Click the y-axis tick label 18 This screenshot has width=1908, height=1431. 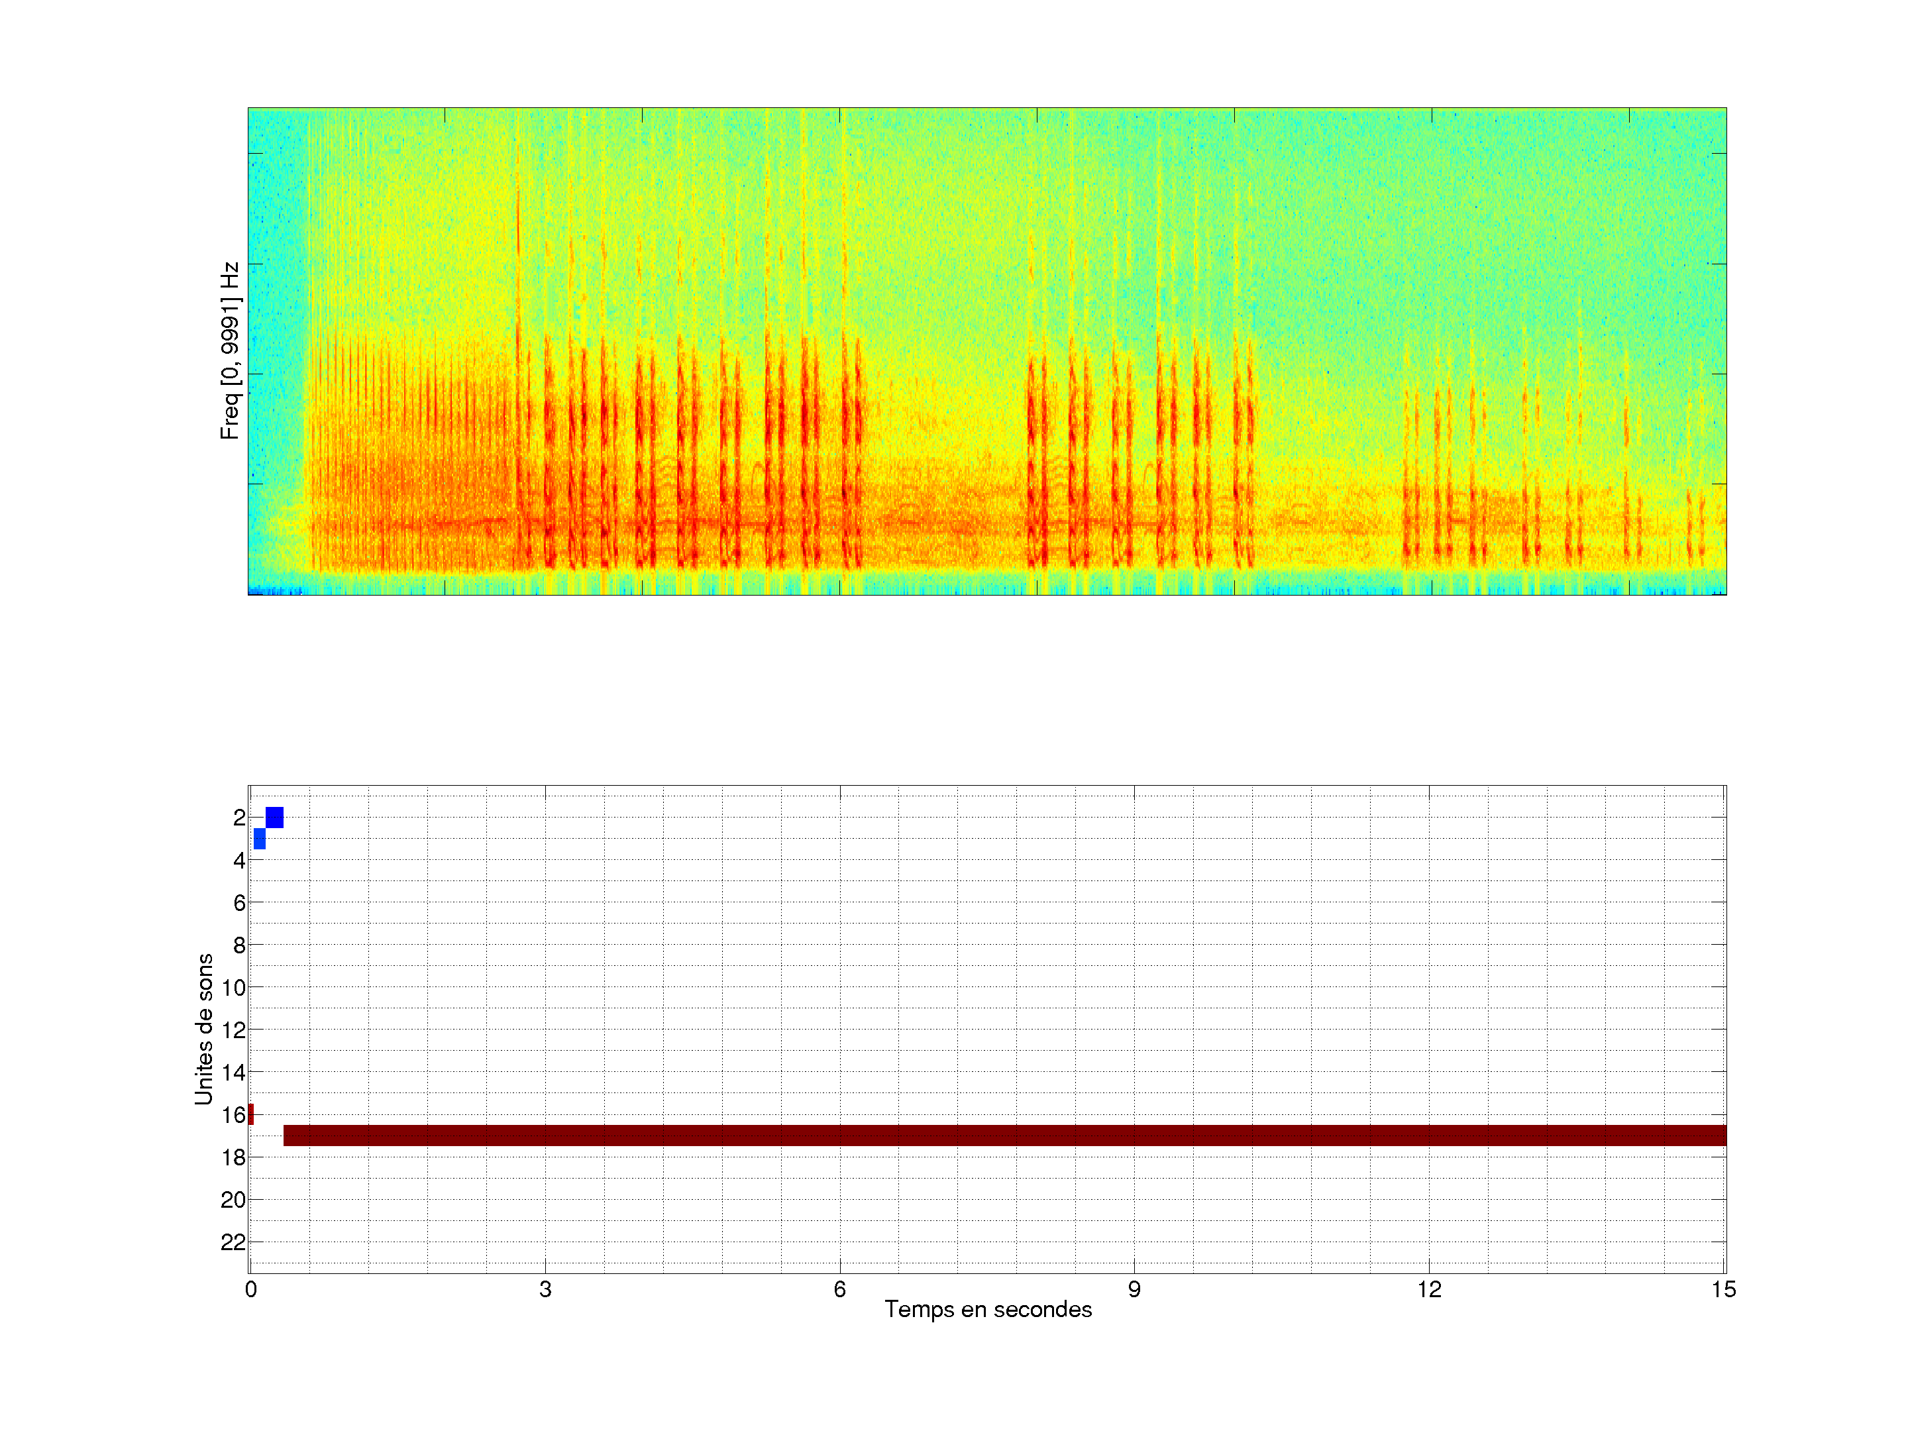coord(233,1157)
